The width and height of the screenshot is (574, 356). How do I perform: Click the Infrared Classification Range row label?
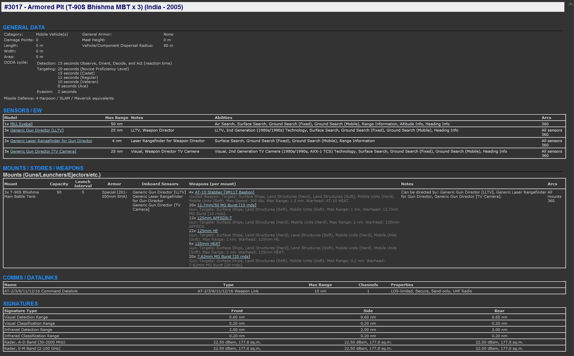pos(32,336)
